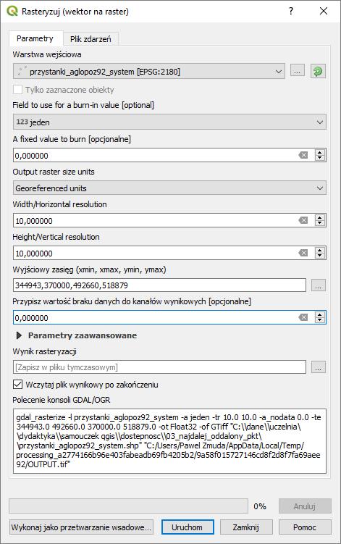Click the output extent input field

coord(159,285)
